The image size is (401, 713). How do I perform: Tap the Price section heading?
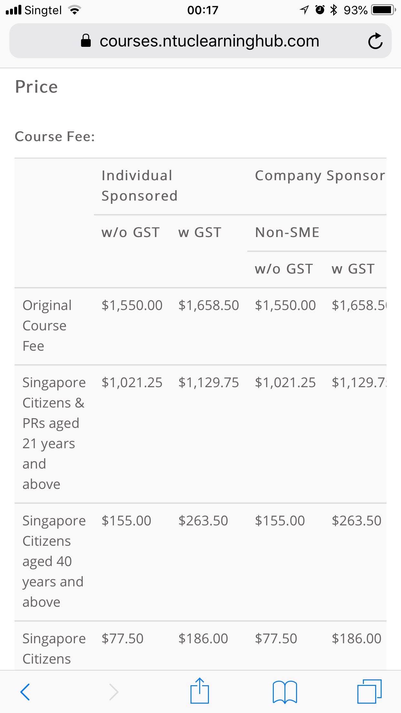(x=36, y=87)
